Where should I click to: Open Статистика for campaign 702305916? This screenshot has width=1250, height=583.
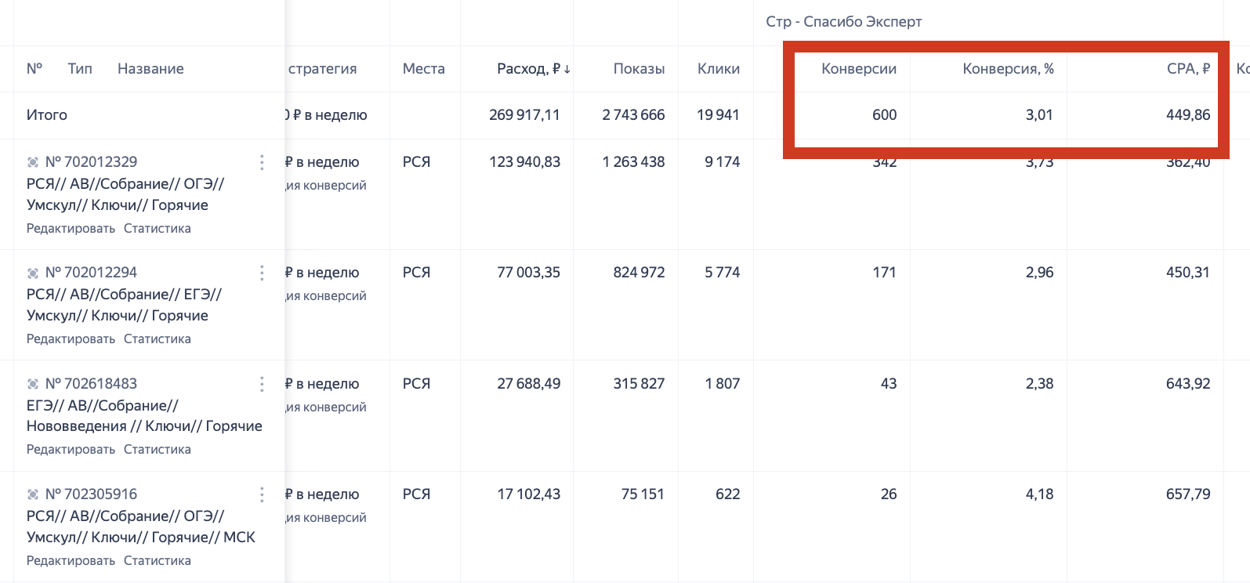pyautogui.click(x=158, y=561)
